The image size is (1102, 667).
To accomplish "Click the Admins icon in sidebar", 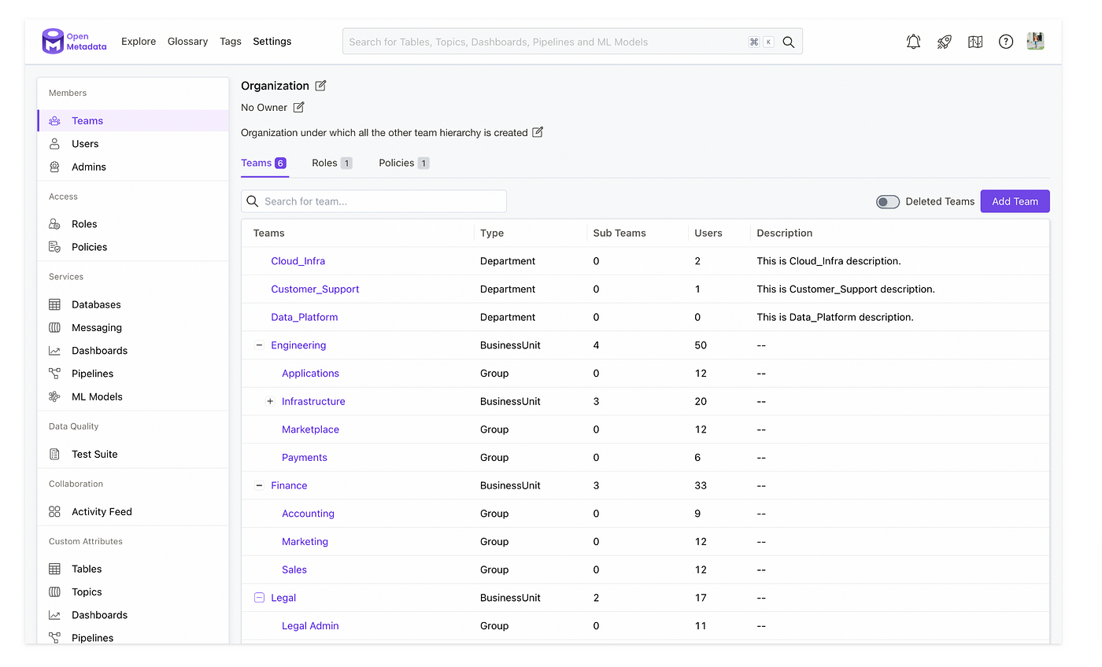I will click(x=54, y=167).
